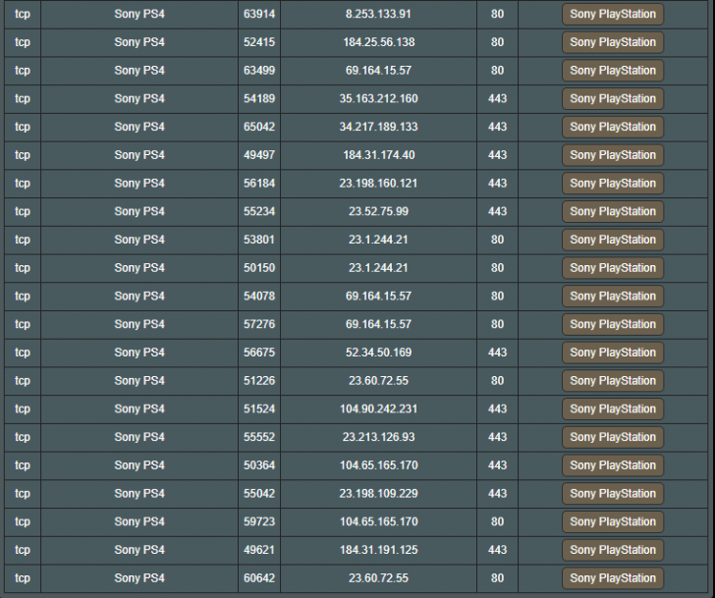Viewport: 715px width, 598px height.
Task: Select source port cell 52415
Action: [x=259, y=42]
